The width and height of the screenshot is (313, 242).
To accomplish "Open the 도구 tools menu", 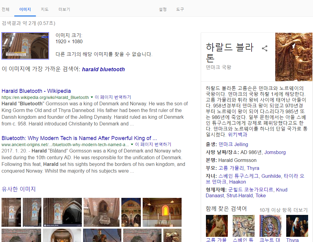I will tap(180, 9).
